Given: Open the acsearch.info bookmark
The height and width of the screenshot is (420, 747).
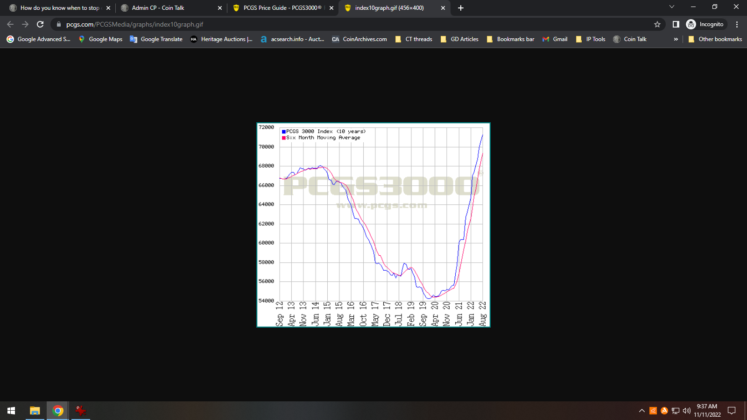Looking at the screenshot, I should click(x=292, y=39).
